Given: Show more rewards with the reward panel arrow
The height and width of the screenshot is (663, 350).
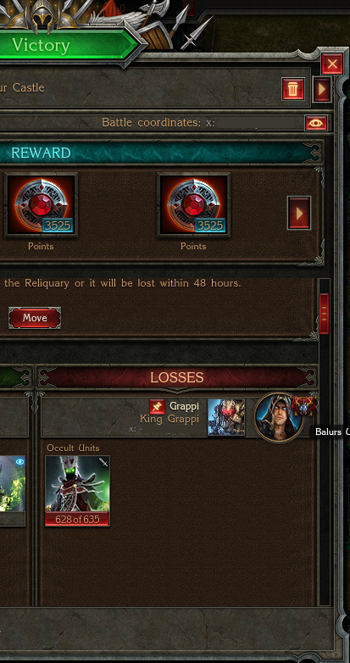Looking at the screenshot, I should coord(299,213).
